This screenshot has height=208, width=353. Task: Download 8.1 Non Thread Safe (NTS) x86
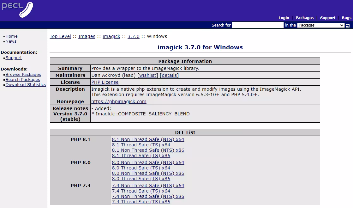tap(148, 150)
